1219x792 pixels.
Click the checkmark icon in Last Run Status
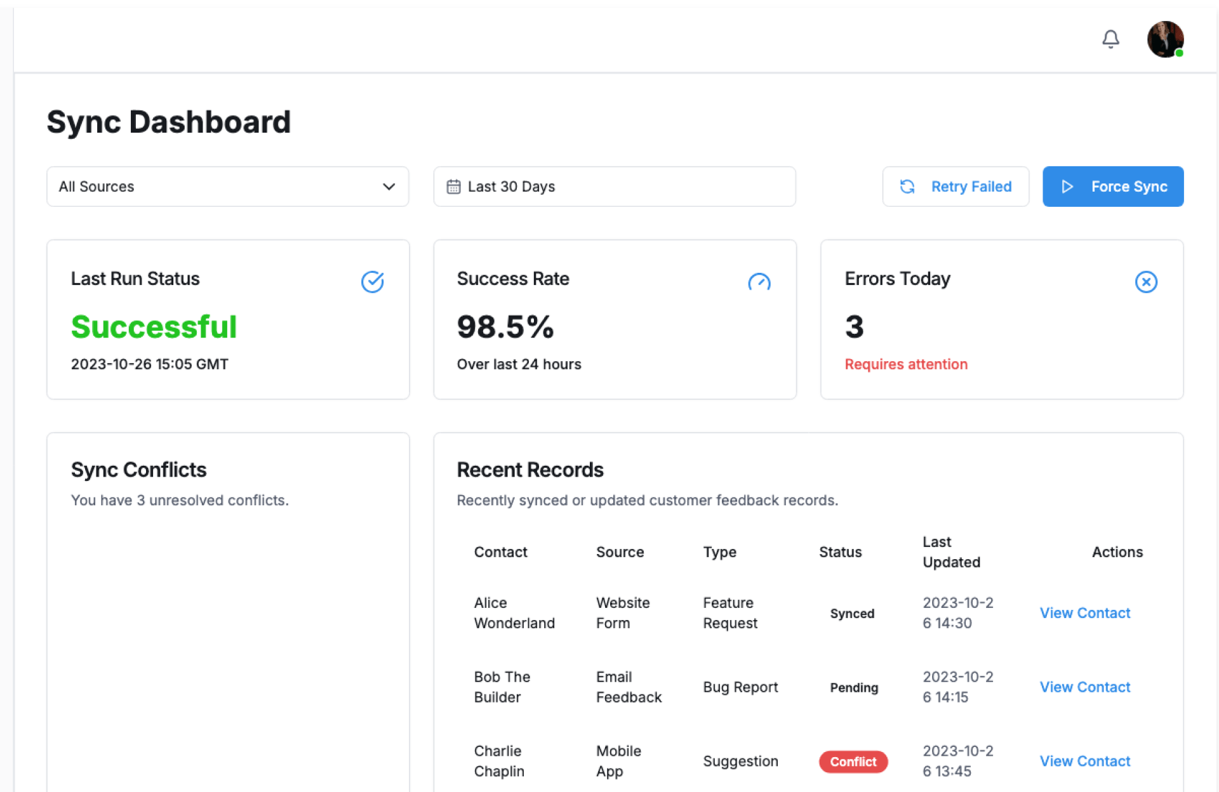click(x=373, y=282)
